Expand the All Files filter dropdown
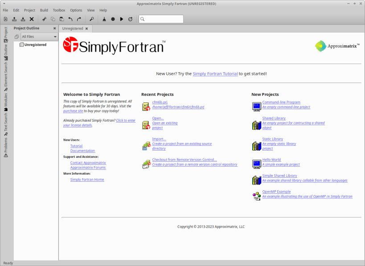The height and width of the screenshot is (266, 365). click(x=39, y=37)
